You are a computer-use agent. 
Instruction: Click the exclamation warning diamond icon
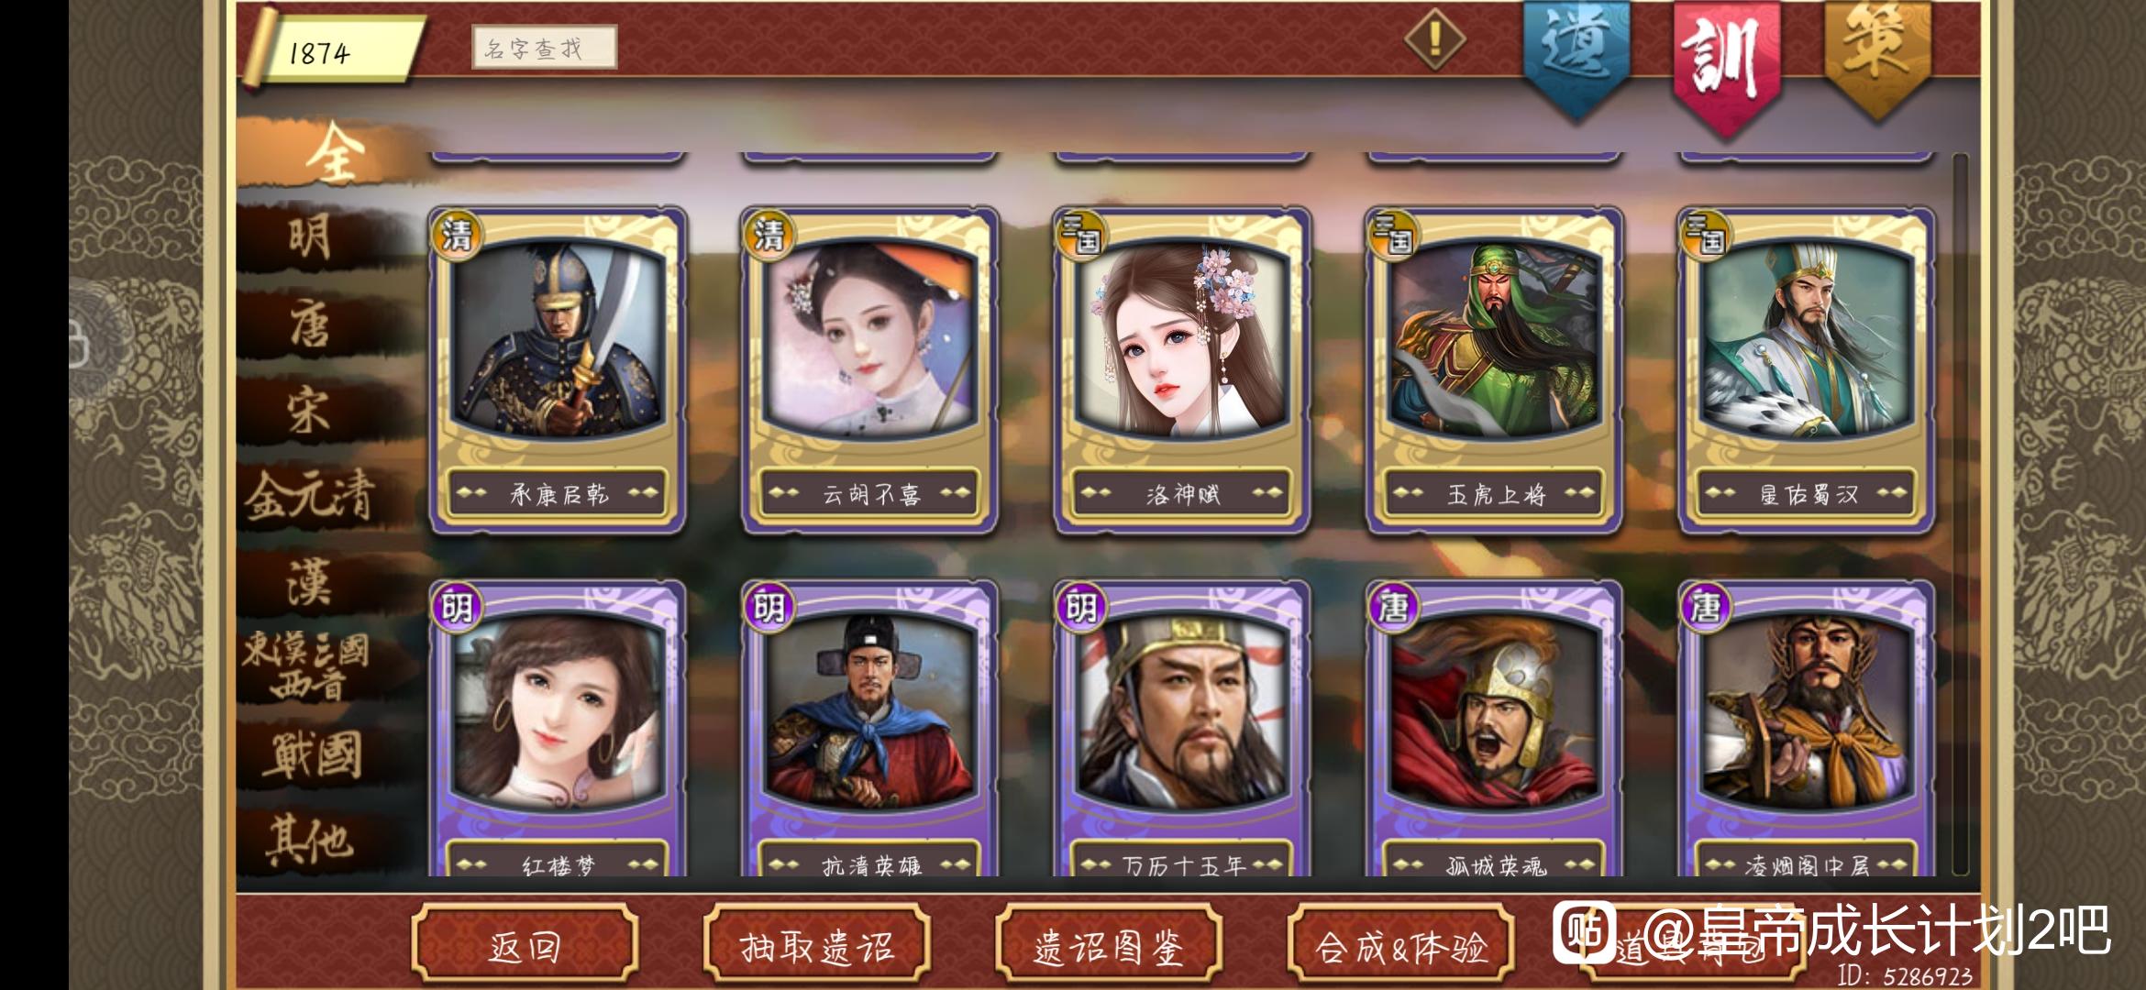[x=1435, y=39]
